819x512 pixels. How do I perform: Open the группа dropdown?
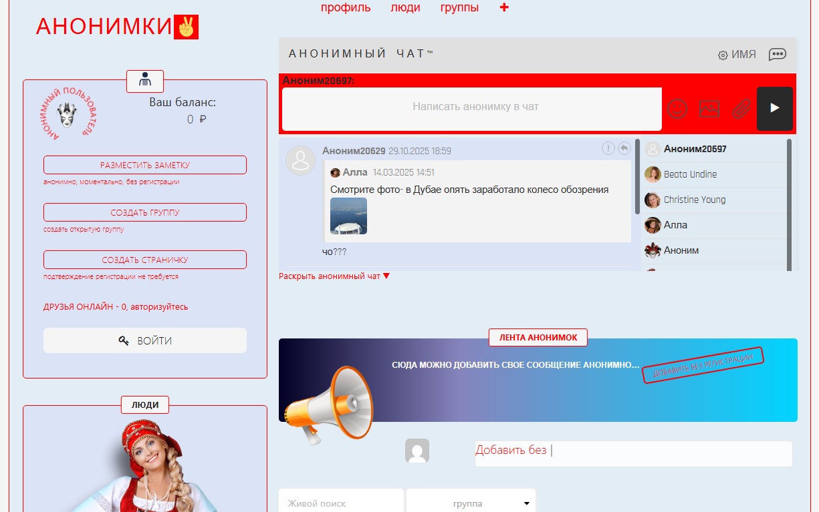coord(471,503)
